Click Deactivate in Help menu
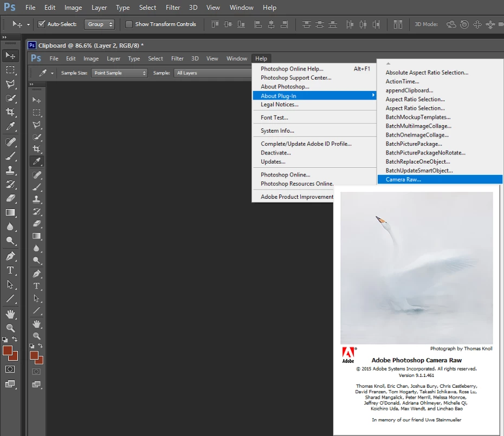Screen dimensions: 504x436 pyautogui.click(x=314, y=153)
